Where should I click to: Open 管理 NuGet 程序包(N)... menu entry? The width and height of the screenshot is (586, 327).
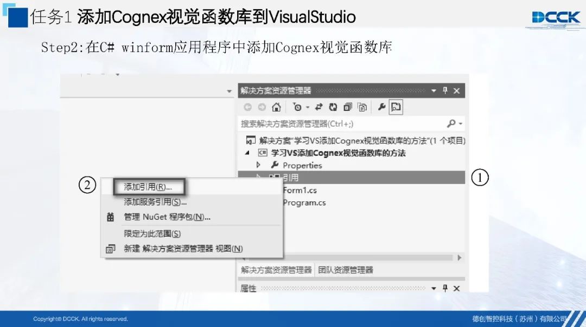(167, 217)
